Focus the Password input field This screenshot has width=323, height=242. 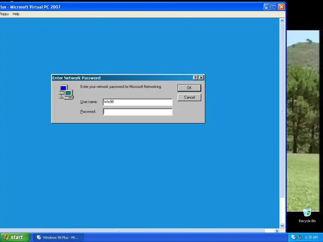coord(138,112)
